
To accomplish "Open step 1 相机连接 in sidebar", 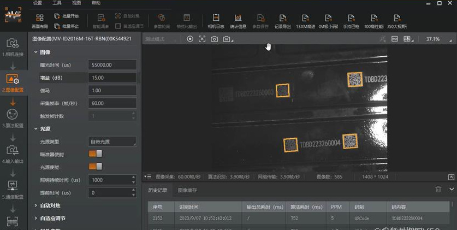I will pos(12,47).
